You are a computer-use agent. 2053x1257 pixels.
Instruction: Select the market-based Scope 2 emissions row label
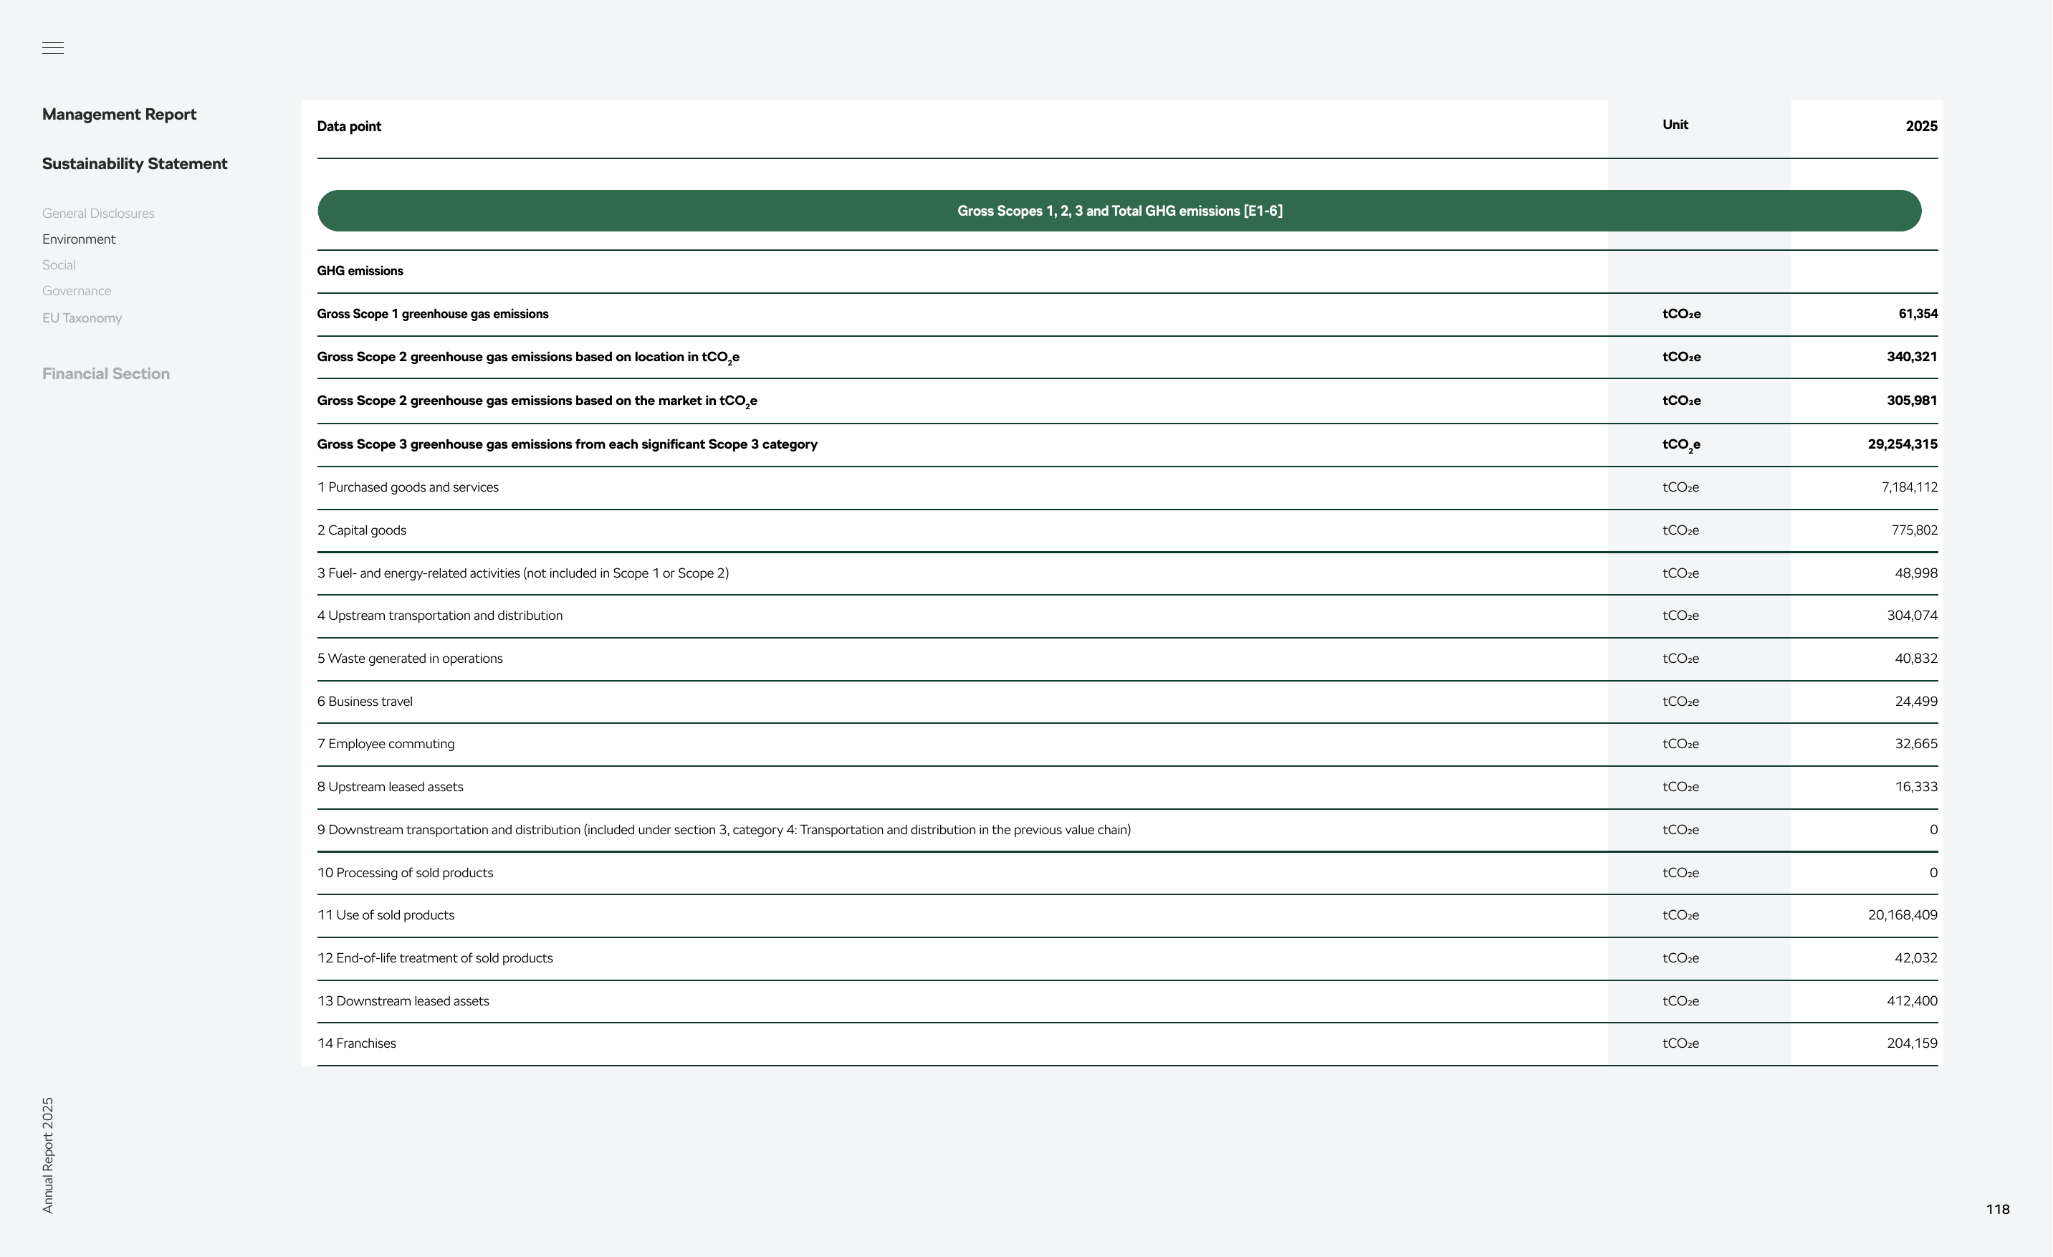pyautogui.click(x=537, y=401)
